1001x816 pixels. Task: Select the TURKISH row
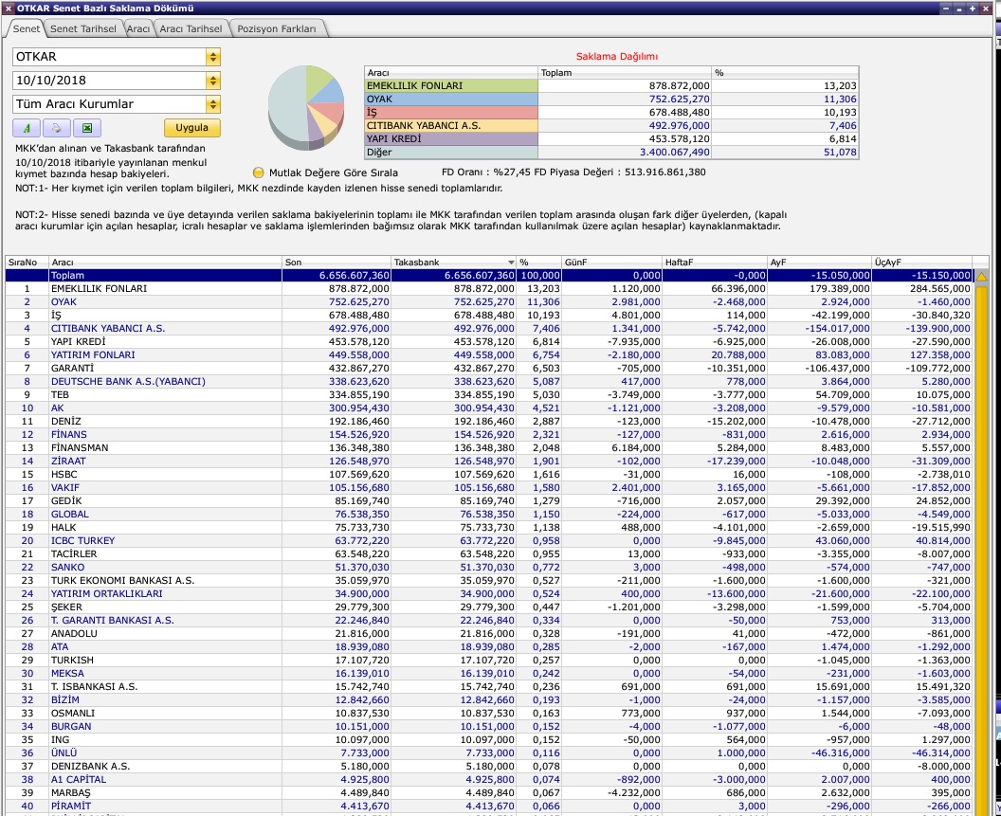pos(488,661)
